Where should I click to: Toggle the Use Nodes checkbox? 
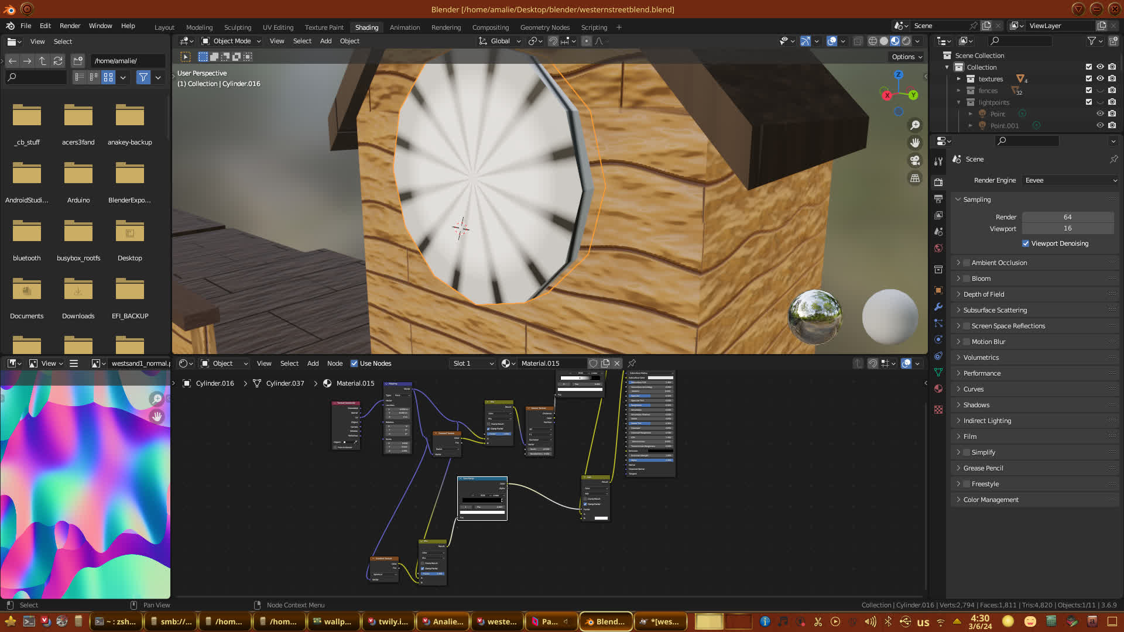point(354,363)
